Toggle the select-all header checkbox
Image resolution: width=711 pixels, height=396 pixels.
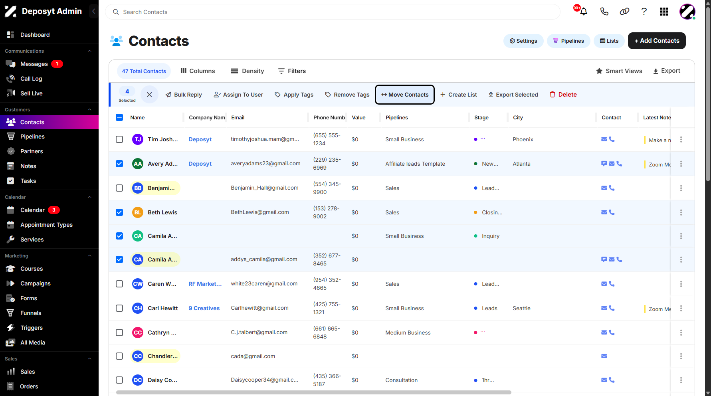coord(119,117)
